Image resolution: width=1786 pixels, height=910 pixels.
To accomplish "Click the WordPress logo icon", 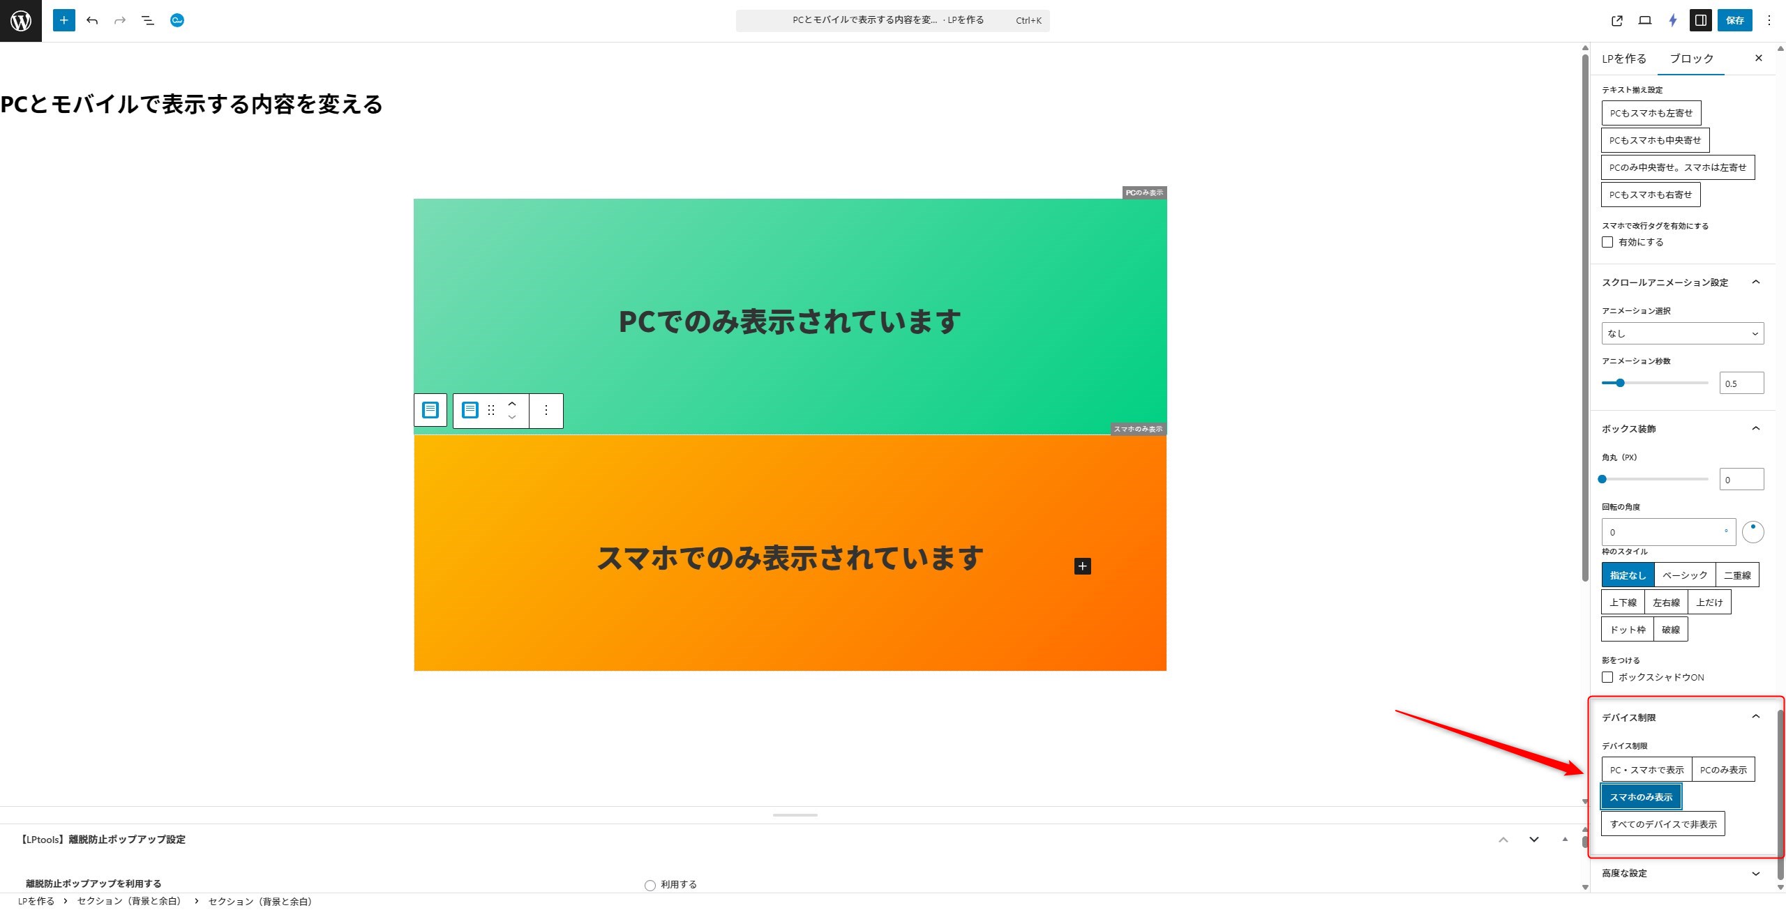I will (x=21, y=20).
